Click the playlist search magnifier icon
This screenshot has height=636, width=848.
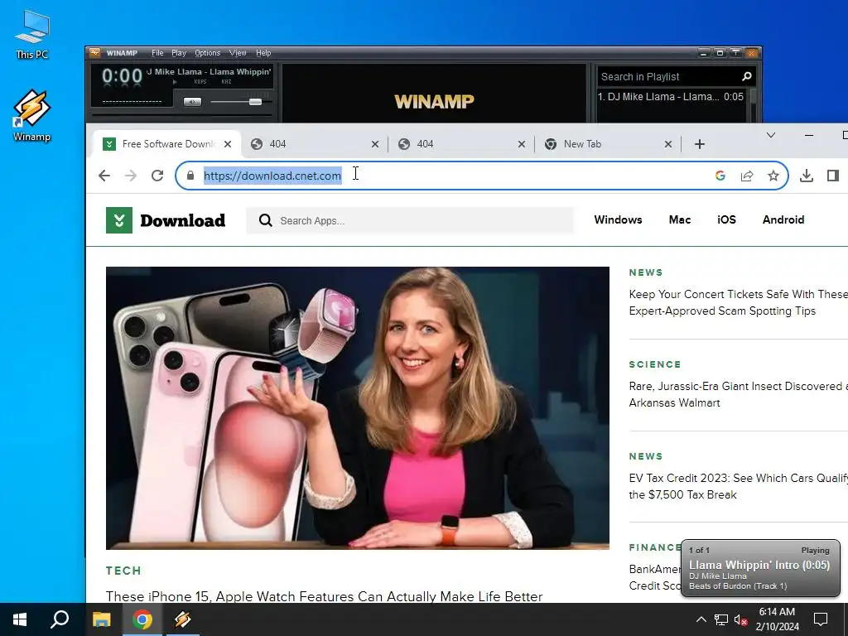[x=747, y=77]
